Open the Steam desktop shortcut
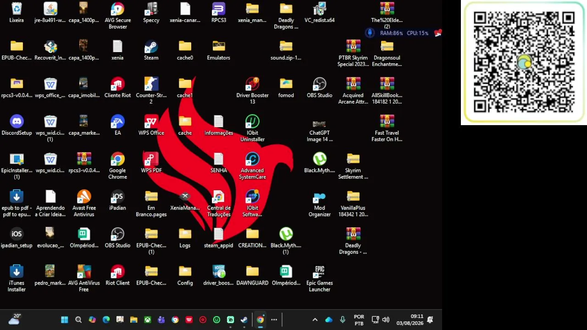The width and height of the screenshot is (587, 330). point(151,50)
